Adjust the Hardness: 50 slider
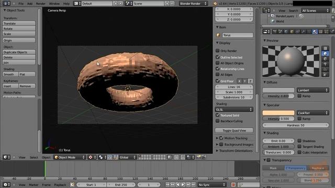Screen dimensions: 335x188 click(x=296, y=125)
